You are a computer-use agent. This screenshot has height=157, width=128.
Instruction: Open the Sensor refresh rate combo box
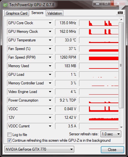(x=111, y=134)
